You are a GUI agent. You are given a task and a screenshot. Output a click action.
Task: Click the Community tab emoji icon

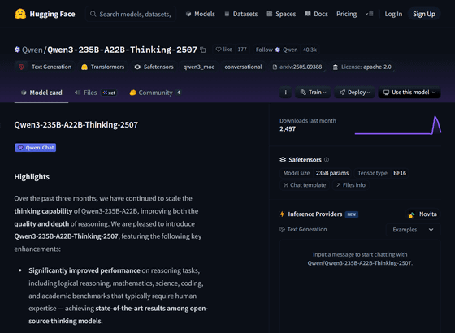(x=132, y=93)
